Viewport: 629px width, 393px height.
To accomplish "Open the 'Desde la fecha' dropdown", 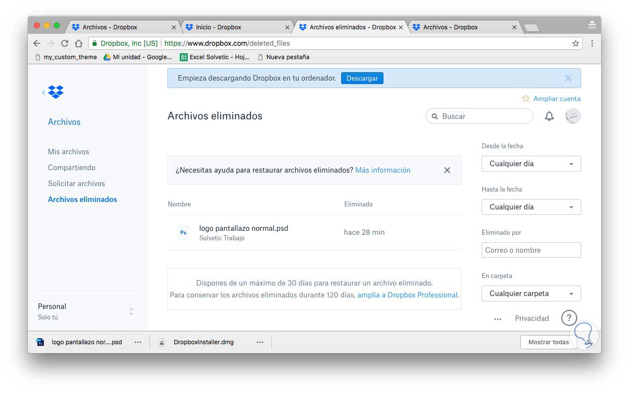I will pos(531,164).
